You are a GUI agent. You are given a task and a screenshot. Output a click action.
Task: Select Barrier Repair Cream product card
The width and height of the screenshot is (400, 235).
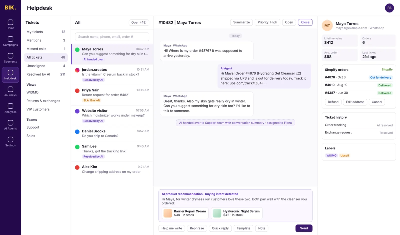[185, 213]
